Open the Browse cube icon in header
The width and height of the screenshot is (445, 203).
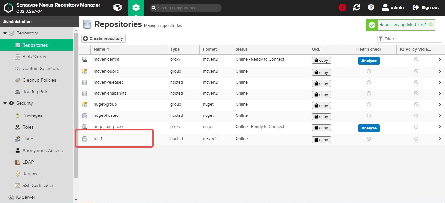[x=117, y=8]
